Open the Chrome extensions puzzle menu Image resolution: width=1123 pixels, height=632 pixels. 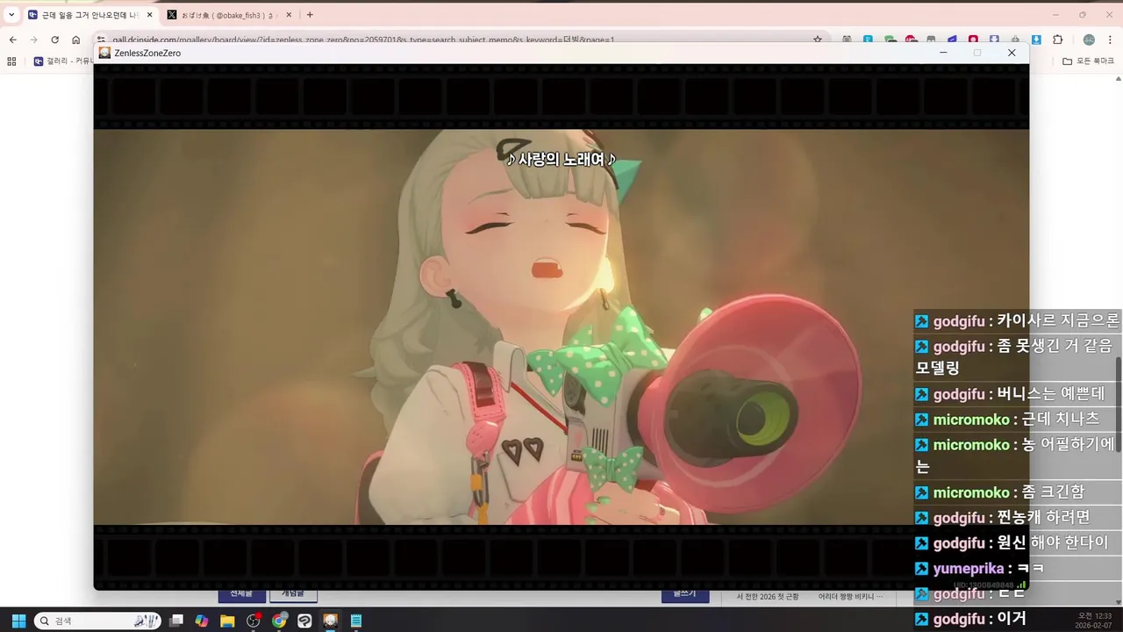point(1057,39)
